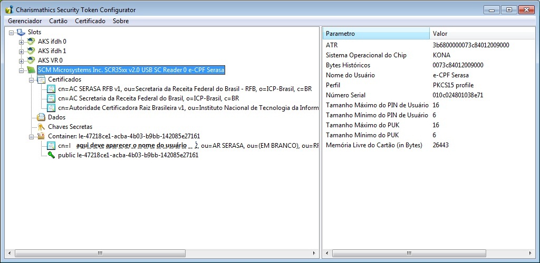540x263 pixels.
Task: Click the parameters pane scroll left arrow
Action: tap(326, 254)
